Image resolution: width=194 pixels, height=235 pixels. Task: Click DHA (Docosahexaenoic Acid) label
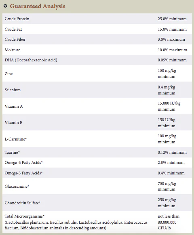[x=31, y=60]
